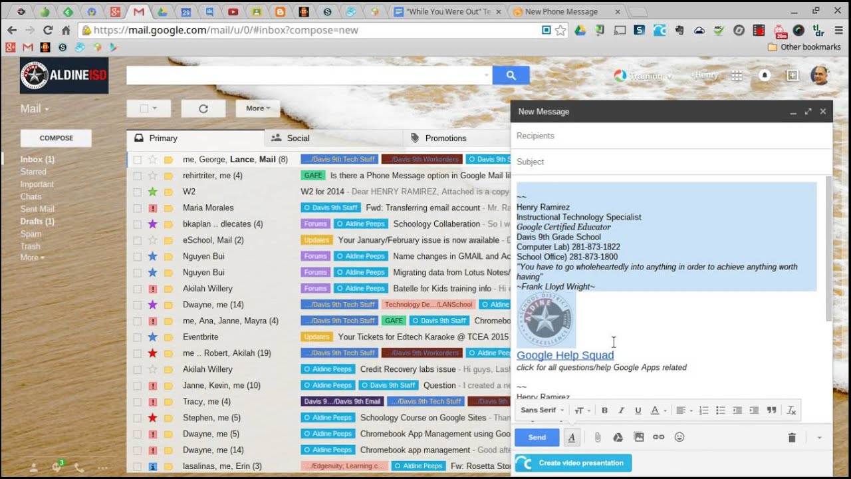Decrease indent of text
851x479 pixels.
click(737, 410)
